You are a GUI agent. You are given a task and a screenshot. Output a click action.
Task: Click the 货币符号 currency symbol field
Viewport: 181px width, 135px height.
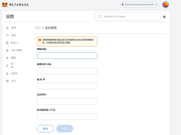coord(67,101)
